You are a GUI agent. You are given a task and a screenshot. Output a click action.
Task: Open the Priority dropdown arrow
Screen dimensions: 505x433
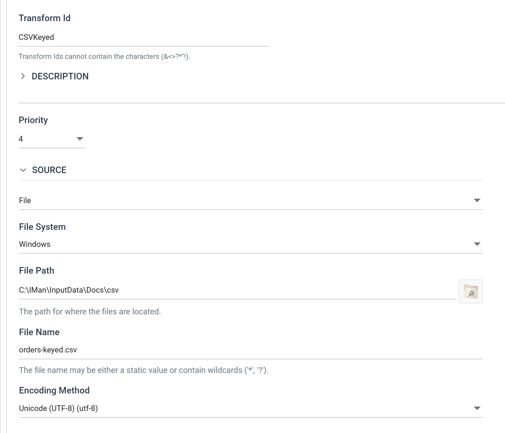80,139
